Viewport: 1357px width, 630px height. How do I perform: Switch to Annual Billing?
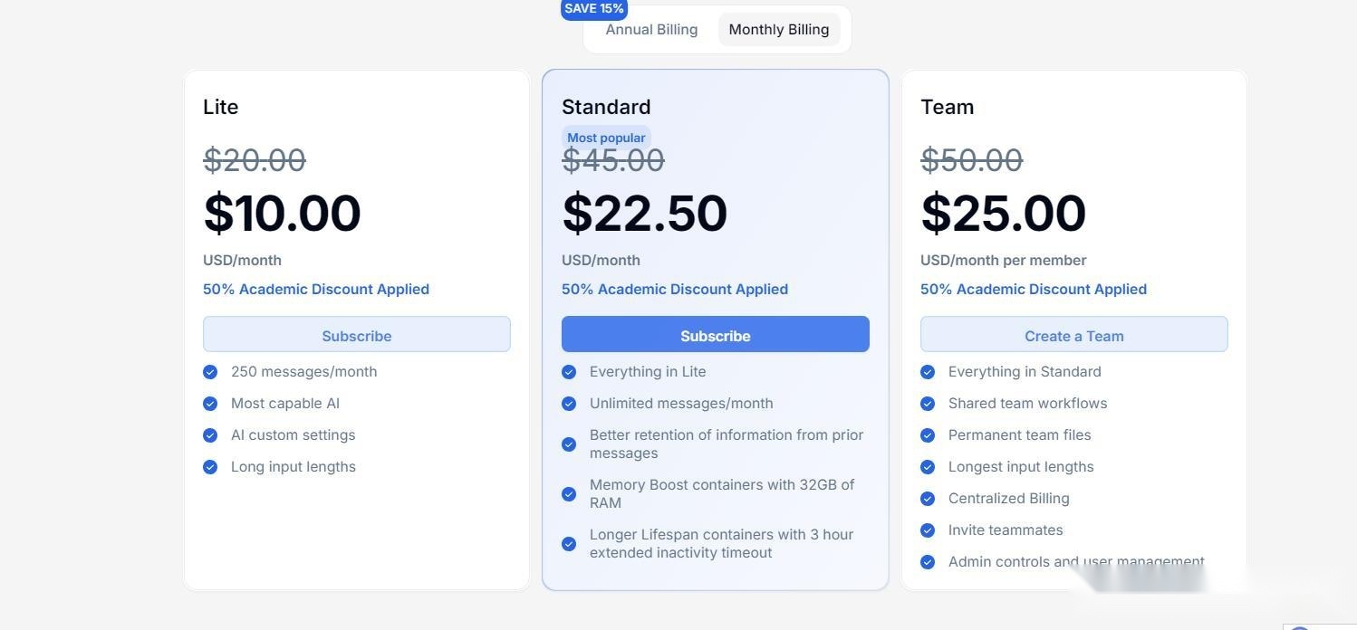click(651, 30)
